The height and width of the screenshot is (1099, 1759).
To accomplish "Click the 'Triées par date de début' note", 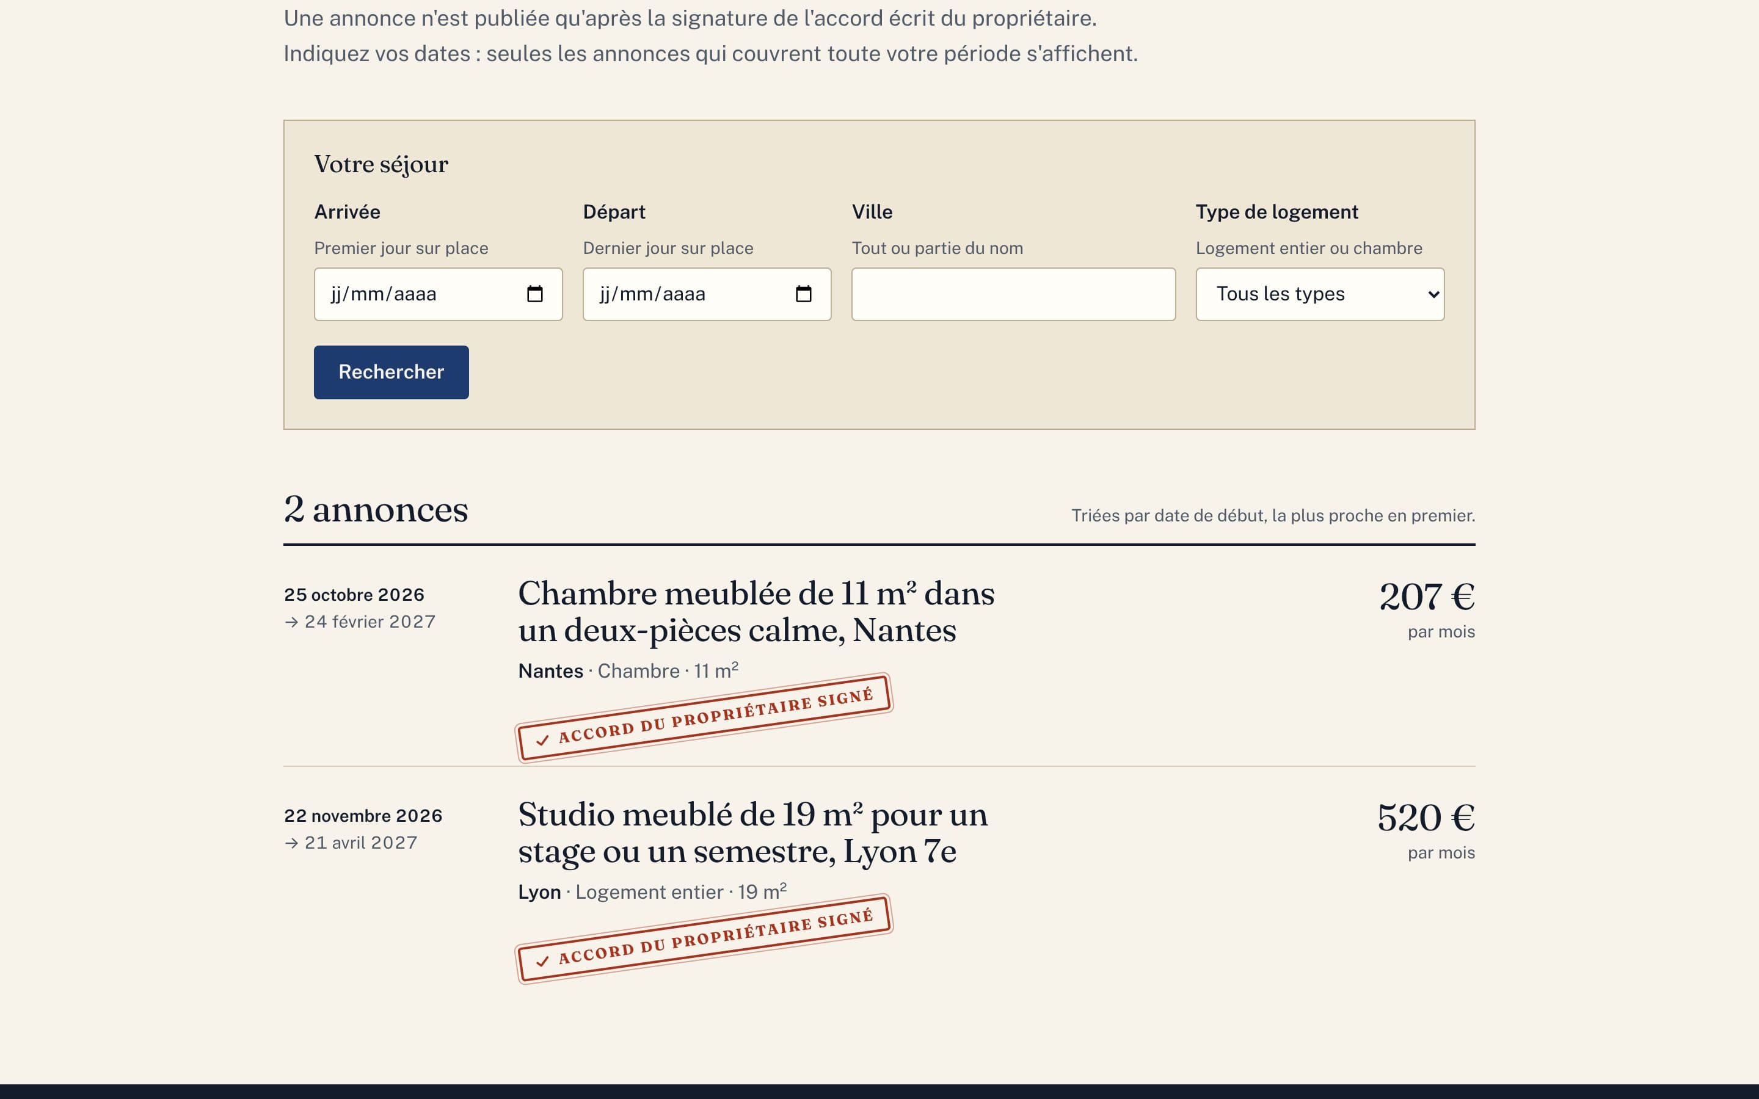I will (1273, 515).
